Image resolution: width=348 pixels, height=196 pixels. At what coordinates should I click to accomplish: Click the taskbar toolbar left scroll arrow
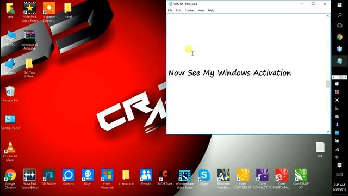(334, 77)
